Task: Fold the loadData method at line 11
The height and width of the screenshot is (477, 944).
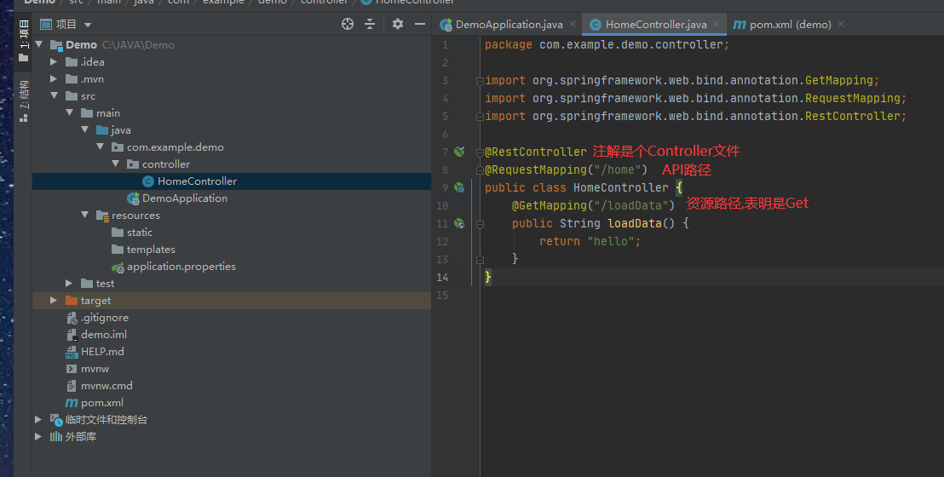Action: pos(480,224)
